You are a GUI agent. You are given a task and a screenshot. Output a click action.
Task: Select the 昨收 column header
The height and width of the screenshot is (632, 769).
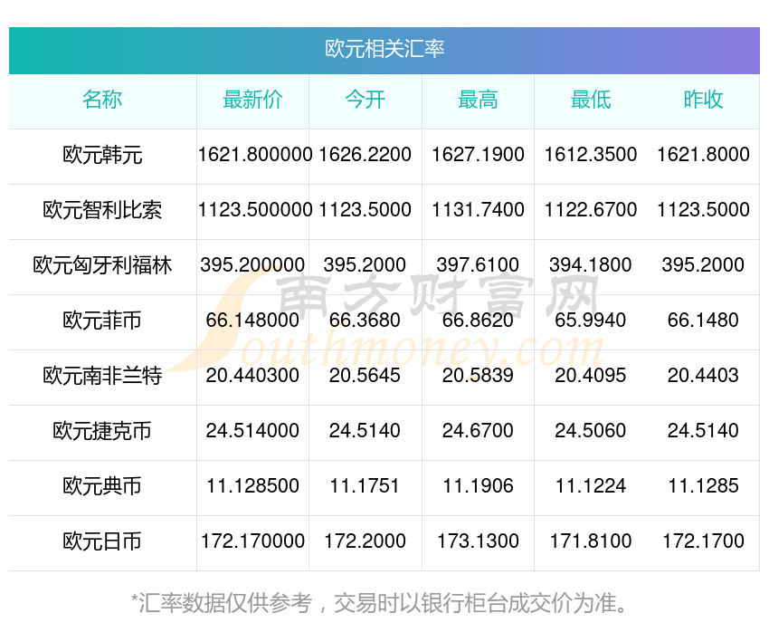pos(703,100)
